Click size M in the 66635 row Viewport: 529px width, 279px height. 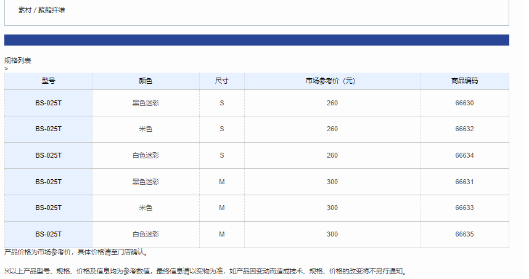pyautogui.click(x=222, y=234)
